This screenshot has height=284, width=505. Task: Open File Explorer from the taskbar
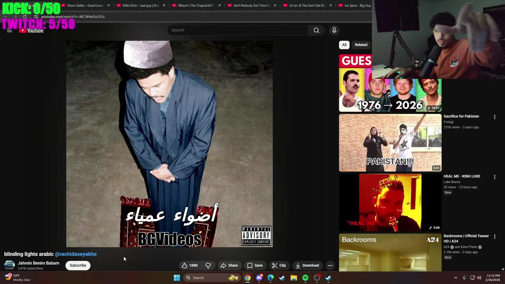click(294, 278)
